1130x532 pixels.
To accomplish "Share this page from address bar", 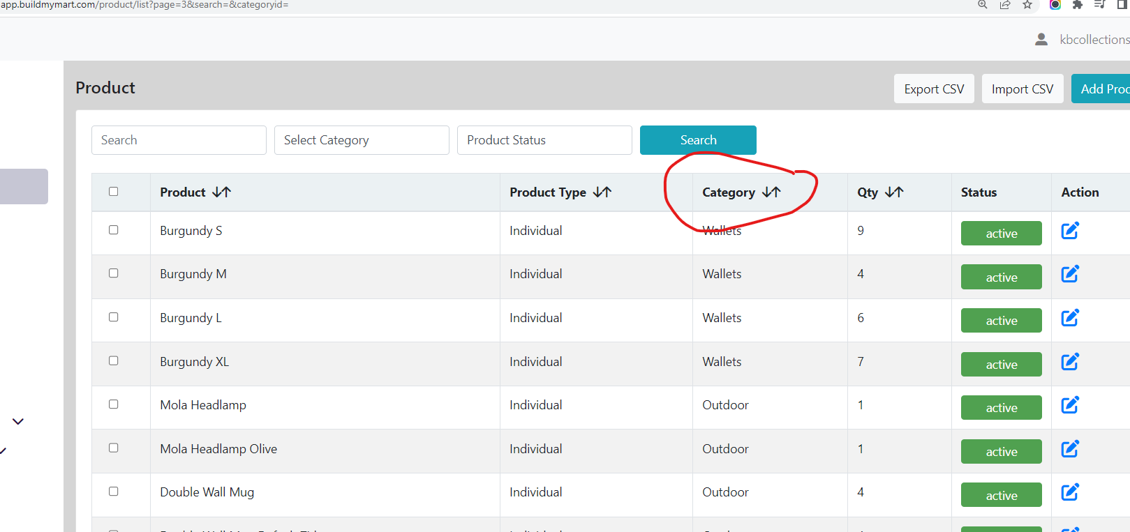I will point(1005,5).
